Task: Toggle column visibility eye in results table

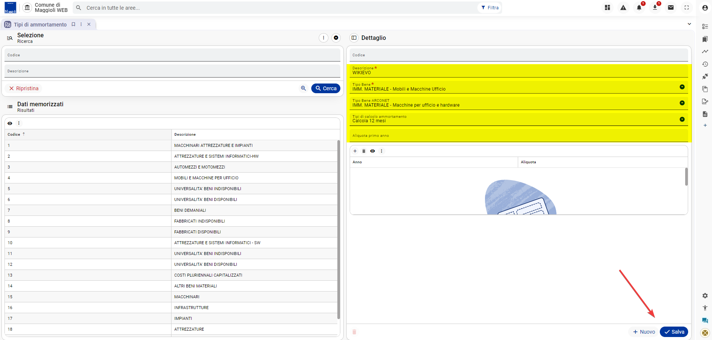Action: coord(10,123)
